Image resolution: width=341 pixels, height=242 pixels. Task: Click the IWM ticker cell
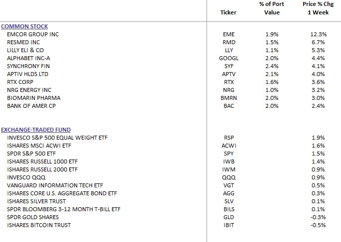(x=229, y=169)
